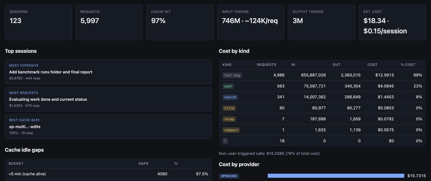Select the '1,625' compact input value
Viewport: 431px width, 181px height.
320,130
